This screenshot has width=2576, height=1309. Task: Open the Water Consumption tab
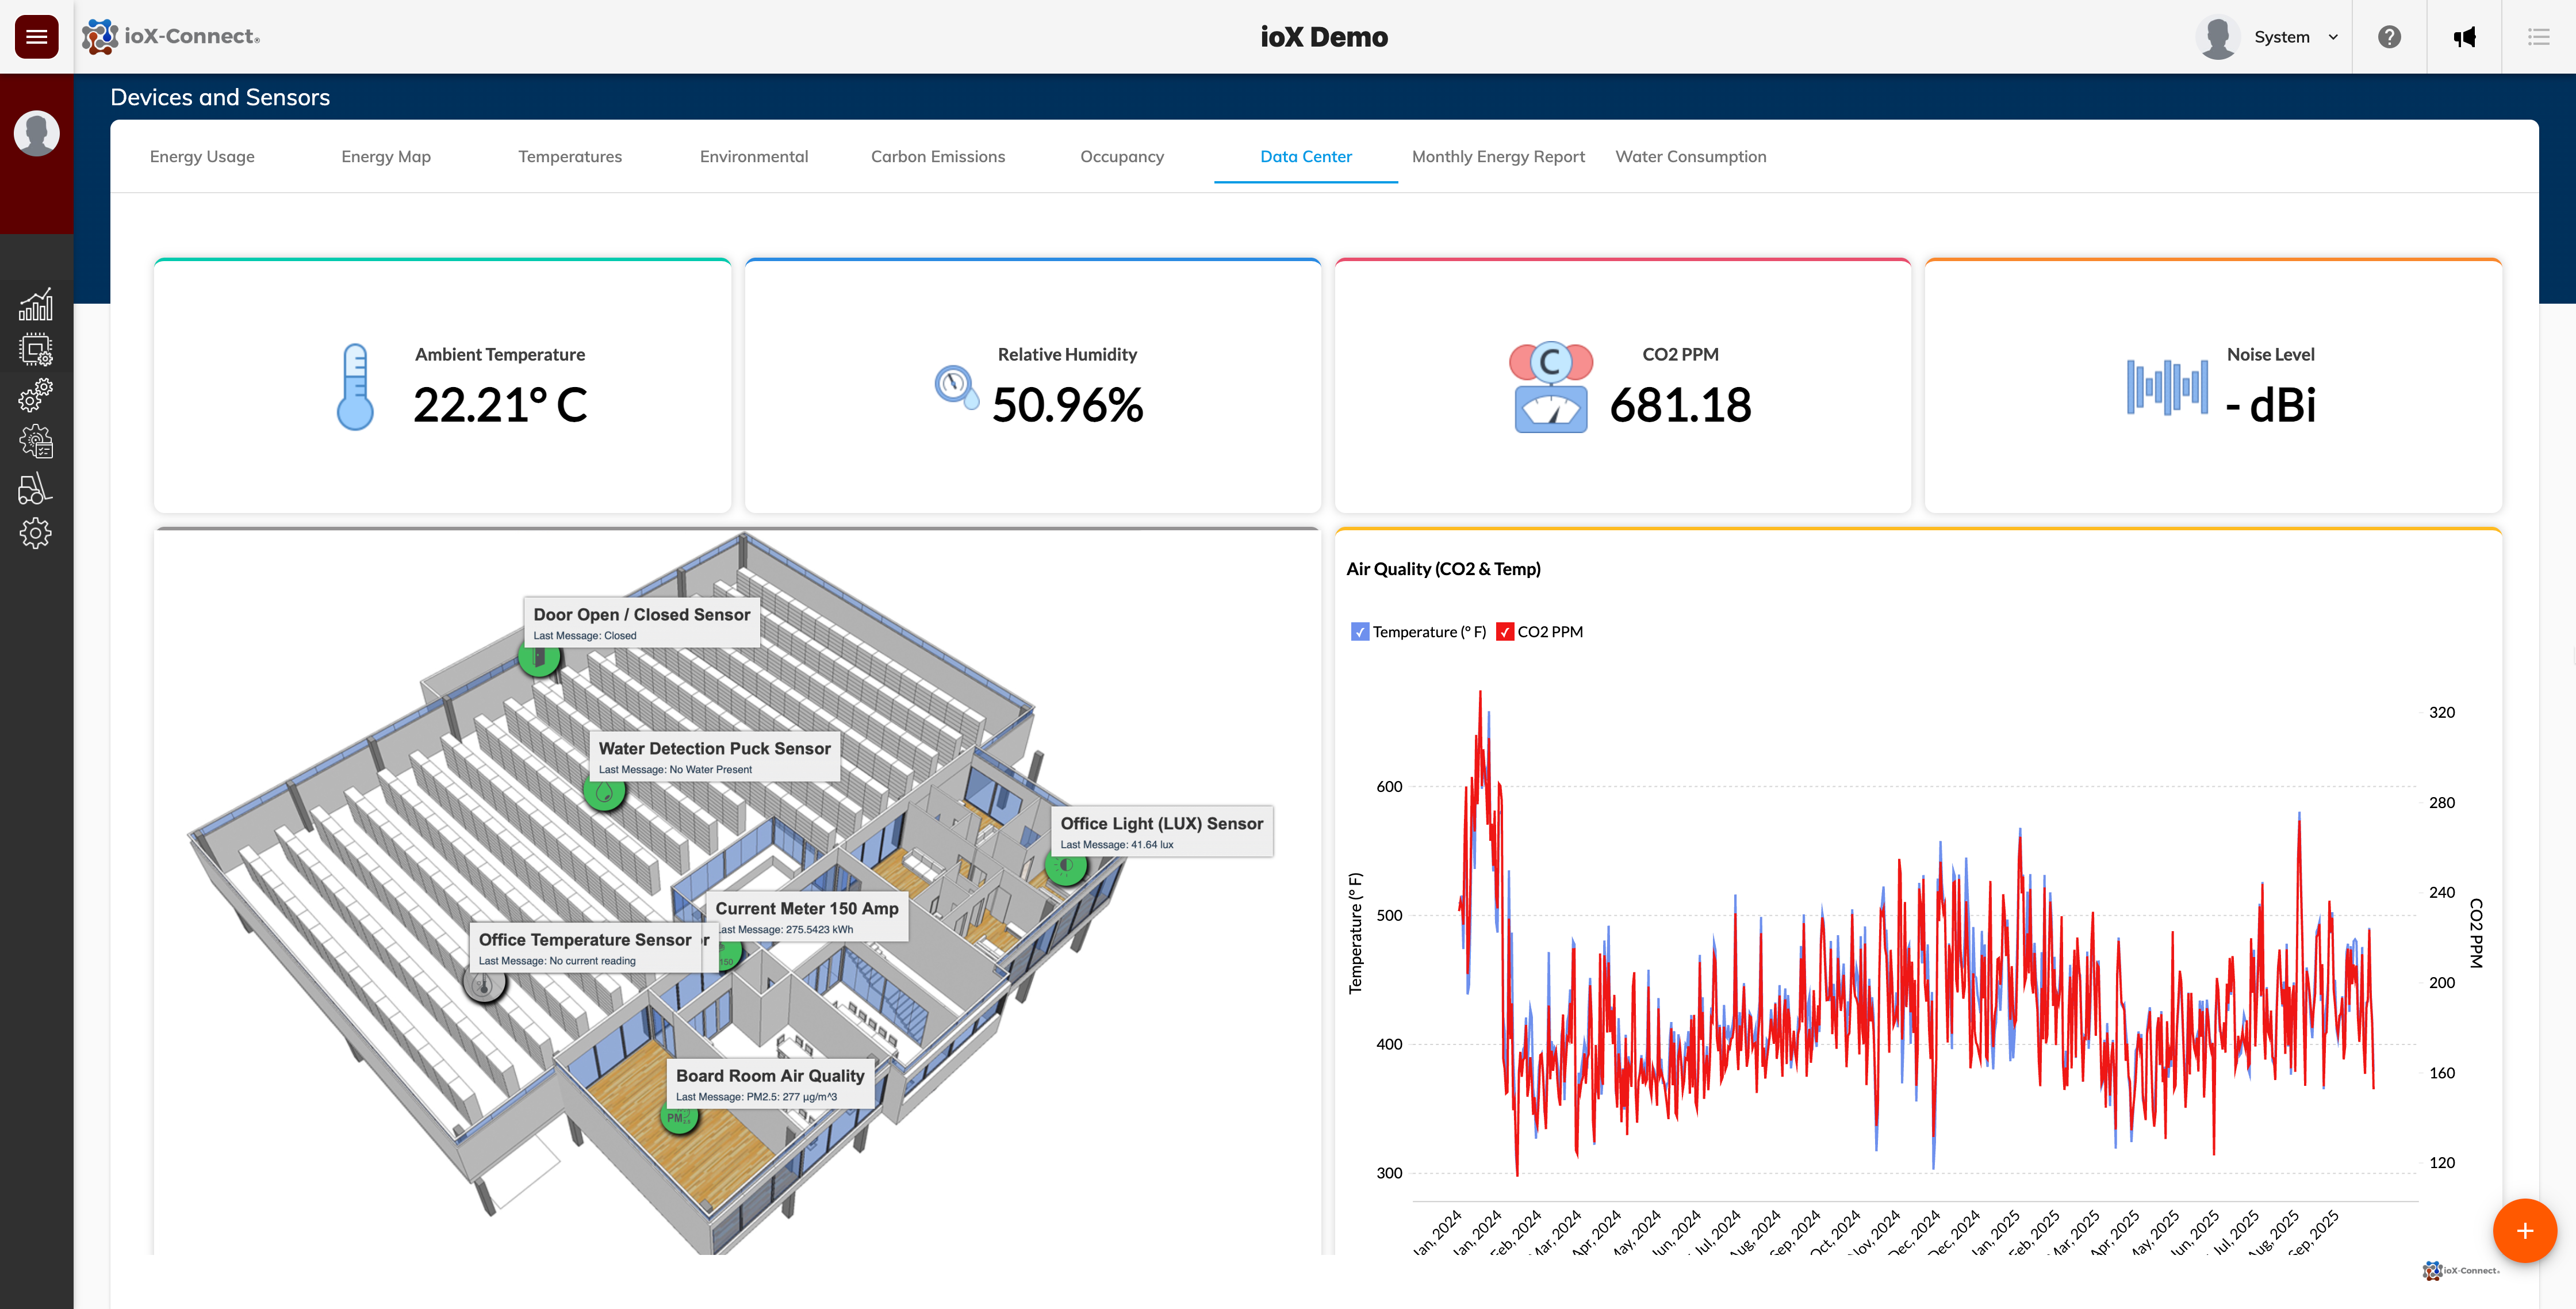tap(1690, 156)
